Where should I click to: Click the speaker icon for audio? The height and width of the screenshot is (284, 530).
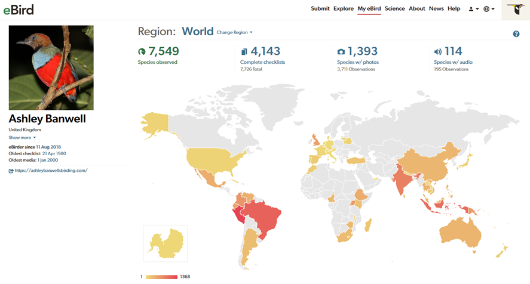coord(438,52)
